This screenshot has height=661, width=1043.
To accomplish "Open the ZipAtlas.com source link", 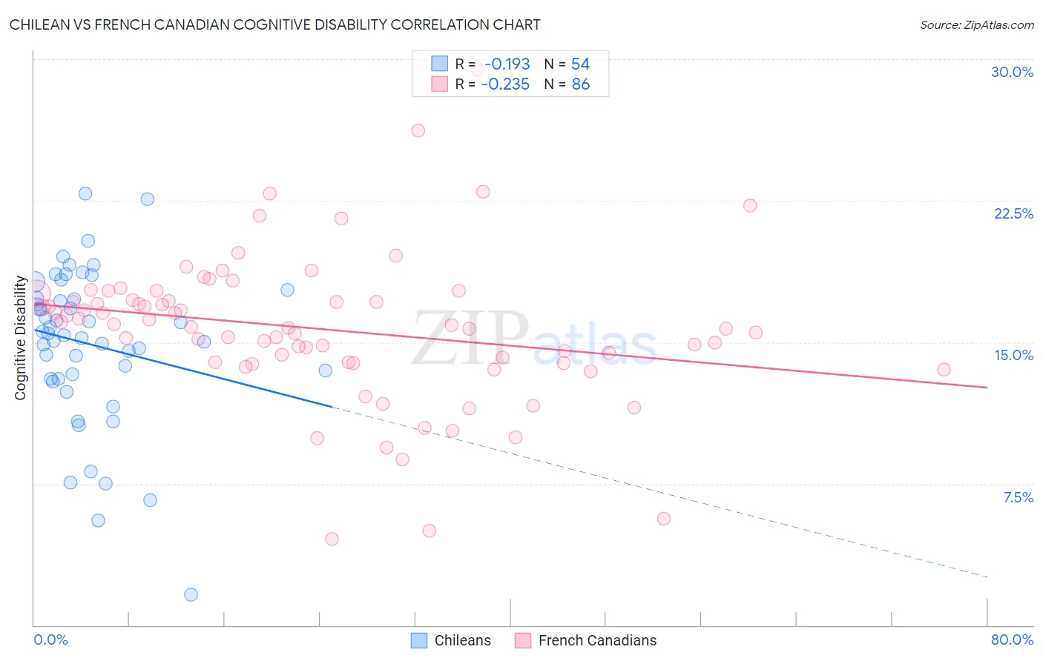I will click(x=977, y=24).
